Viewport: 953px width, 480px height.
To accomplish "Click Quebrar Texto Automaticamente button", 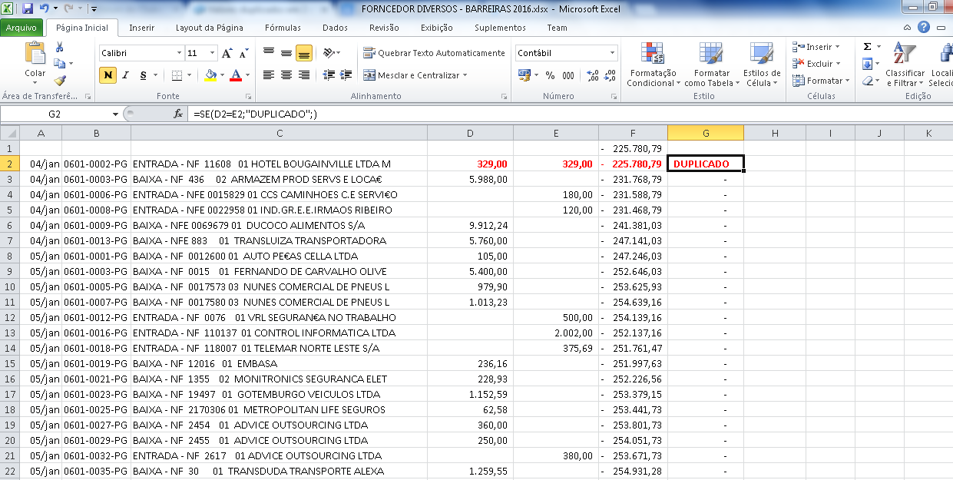I will click(x=434, y=53).
